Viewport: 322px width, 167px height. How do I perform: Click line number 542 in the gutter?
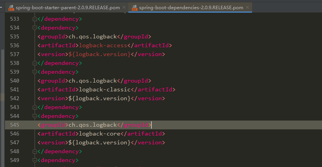[15, 98]
